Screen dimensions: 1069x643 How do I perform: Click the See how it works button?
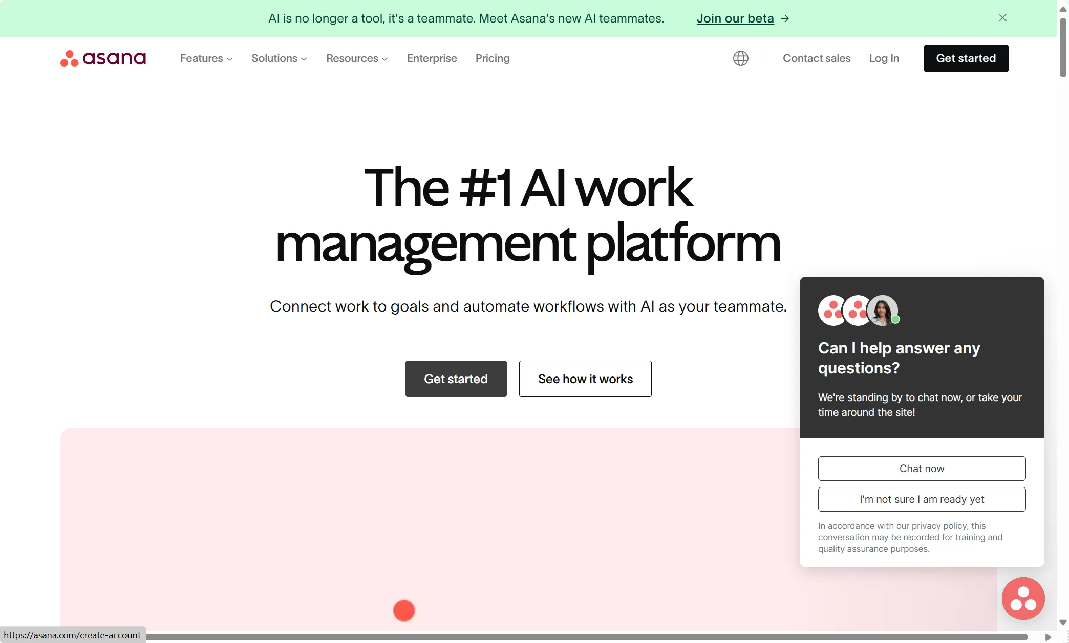tap(585, 379)
